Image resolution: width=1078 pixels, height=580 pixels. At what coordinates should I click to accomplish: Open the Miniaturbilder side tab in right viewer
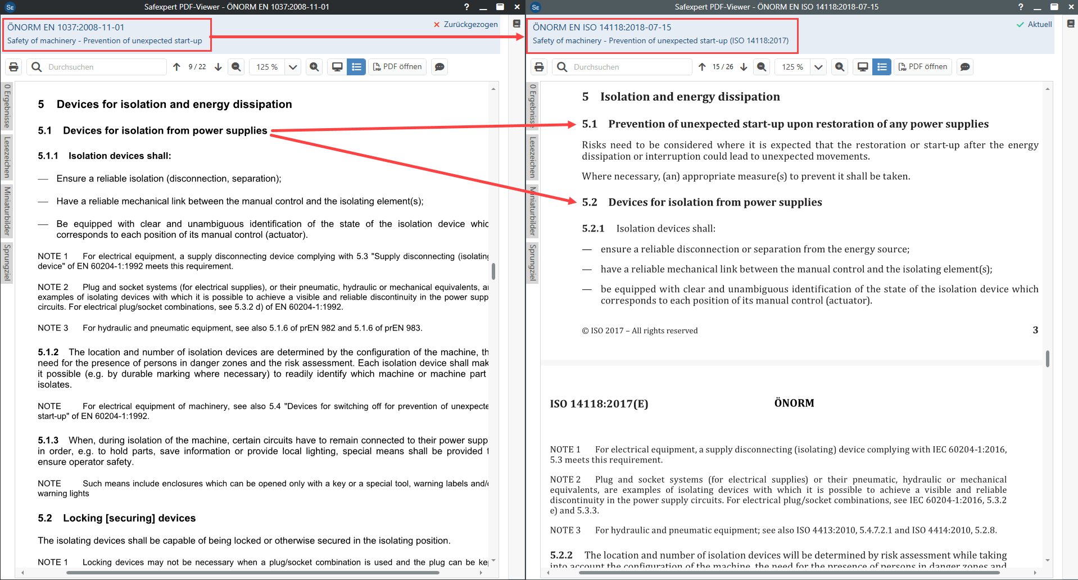533,211
